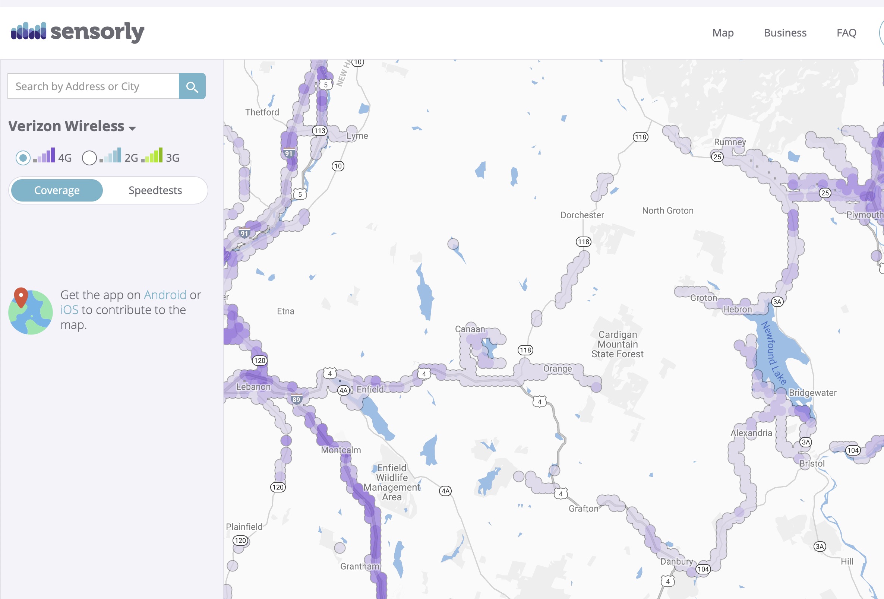Select the 2G 3G radio button
884x599 pixels.
(89, 158)
